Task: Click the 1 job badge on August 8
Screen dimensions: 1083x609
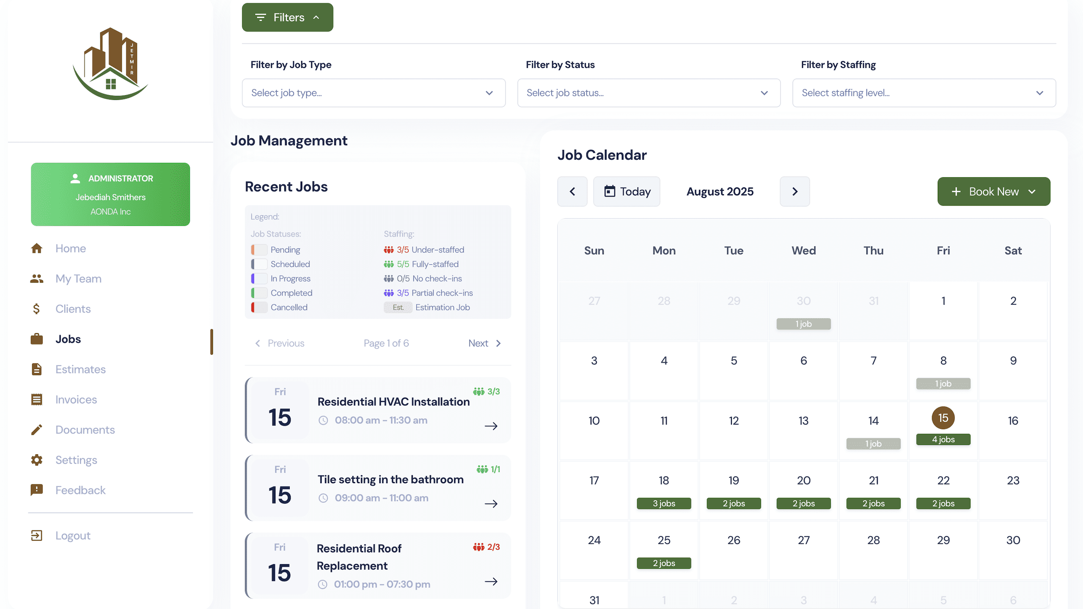Action: 943,384
